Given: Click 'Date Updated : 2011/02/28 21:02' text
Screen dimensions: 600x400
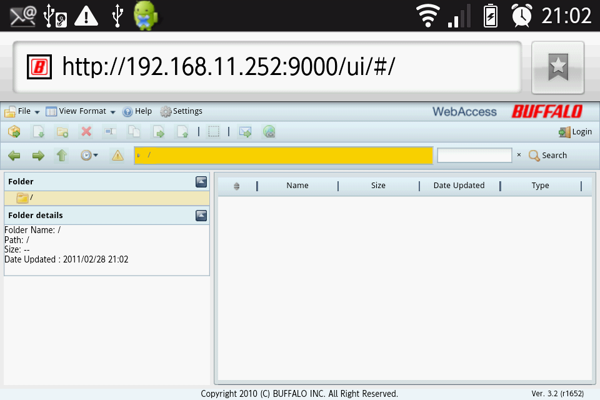Looking at the screenshot, I should [x=66, y=259].
